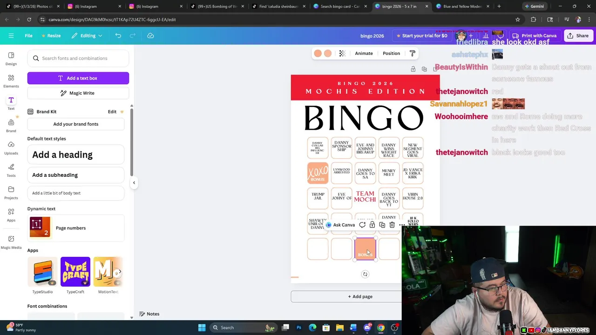Focus the Search fonts and combinations field
The image size is (596, 335).
pos(78,58)
